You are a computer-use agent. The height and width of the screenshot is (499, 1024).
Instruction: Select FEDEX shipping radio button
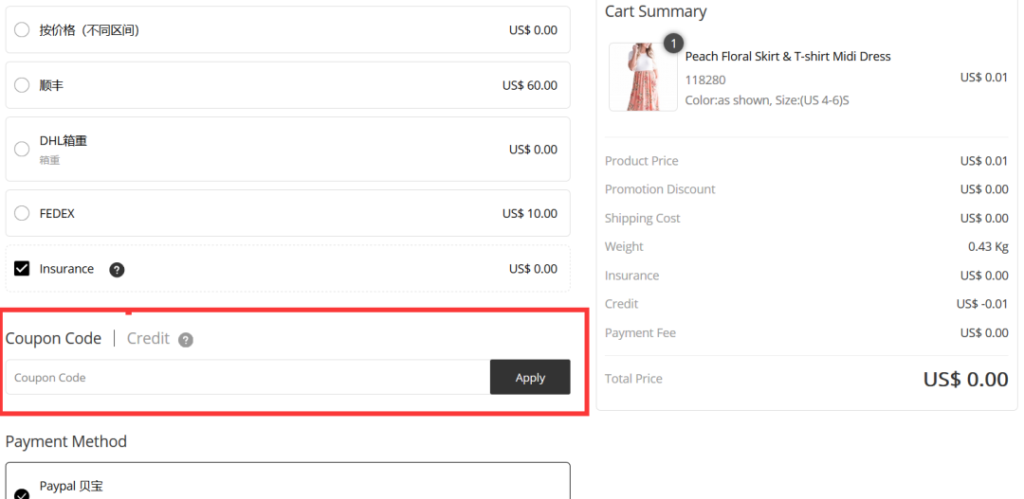point(22,213)
